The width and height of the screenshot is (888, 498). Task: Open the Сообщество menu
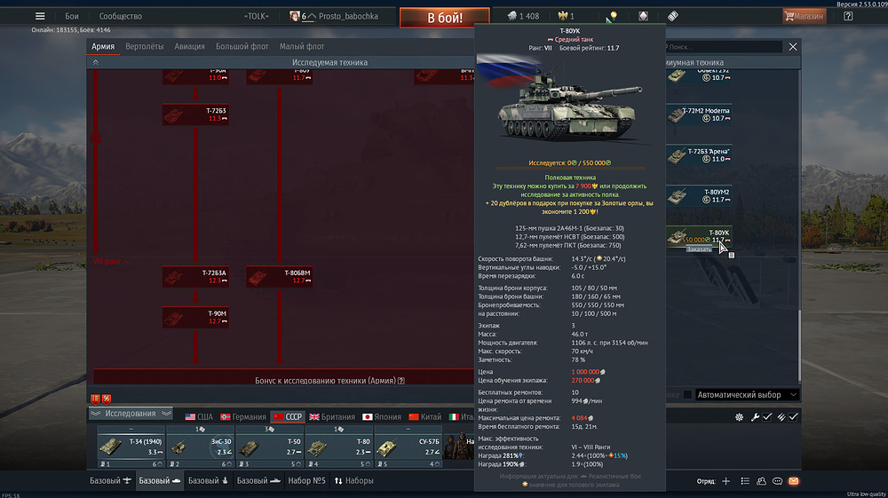(120, 16)
